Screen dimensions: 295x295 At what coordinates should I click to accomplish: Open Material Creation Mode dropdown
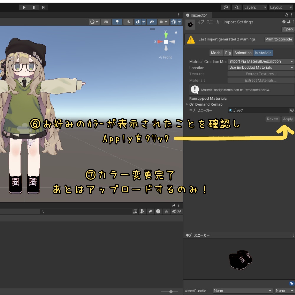click(x=261, y=61)
